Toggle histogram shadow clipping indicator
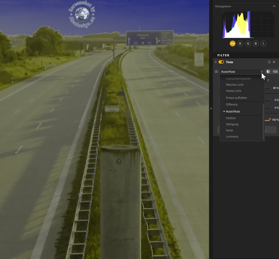Viewport: 279px width, 259px height. point(223,13)
